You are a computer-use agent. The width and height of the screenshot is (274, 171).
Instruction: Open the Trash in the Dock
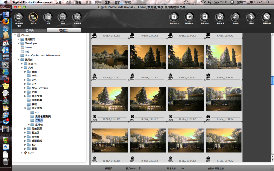tap(6, 162)
